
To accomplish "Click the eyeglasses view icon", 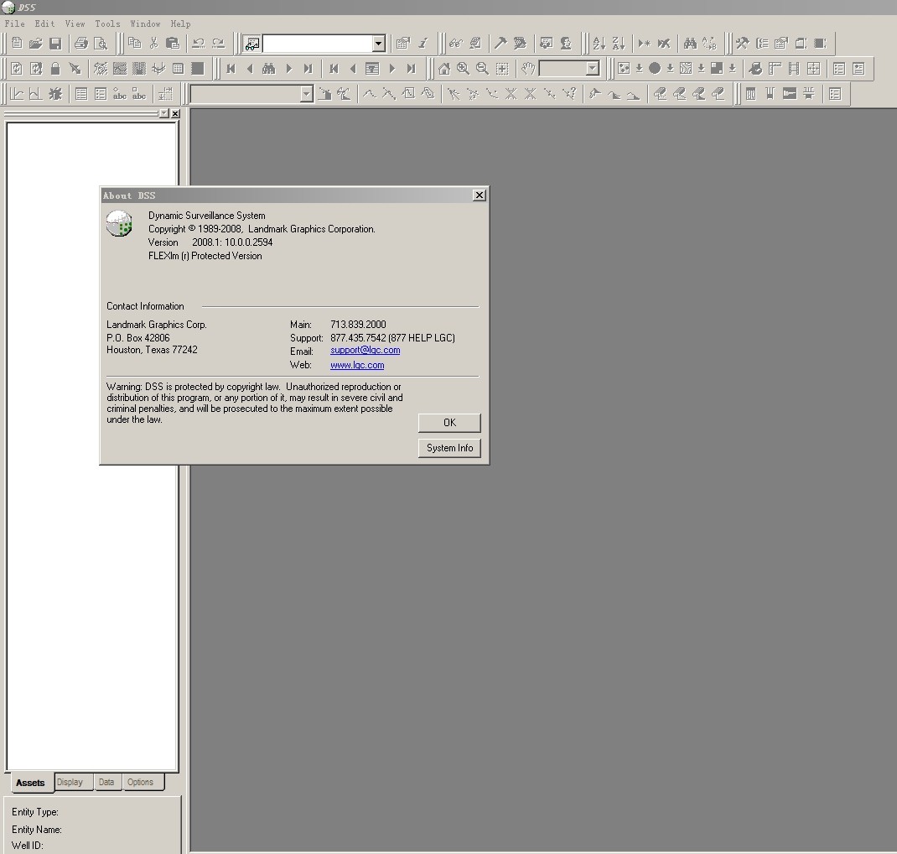I will (x=456, y=44).
